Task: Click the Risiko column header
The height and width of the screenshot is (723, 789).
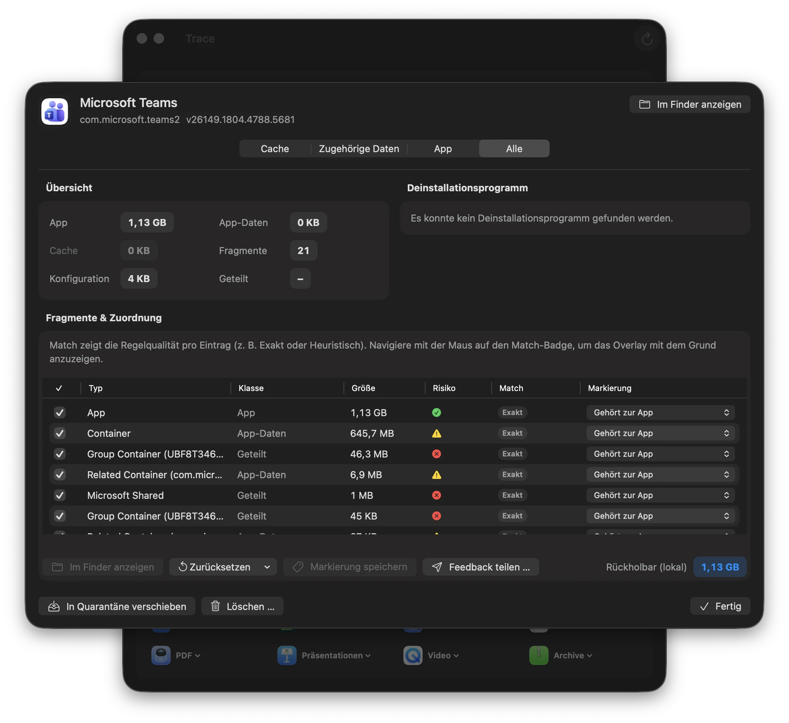Action: coord(444,388)
